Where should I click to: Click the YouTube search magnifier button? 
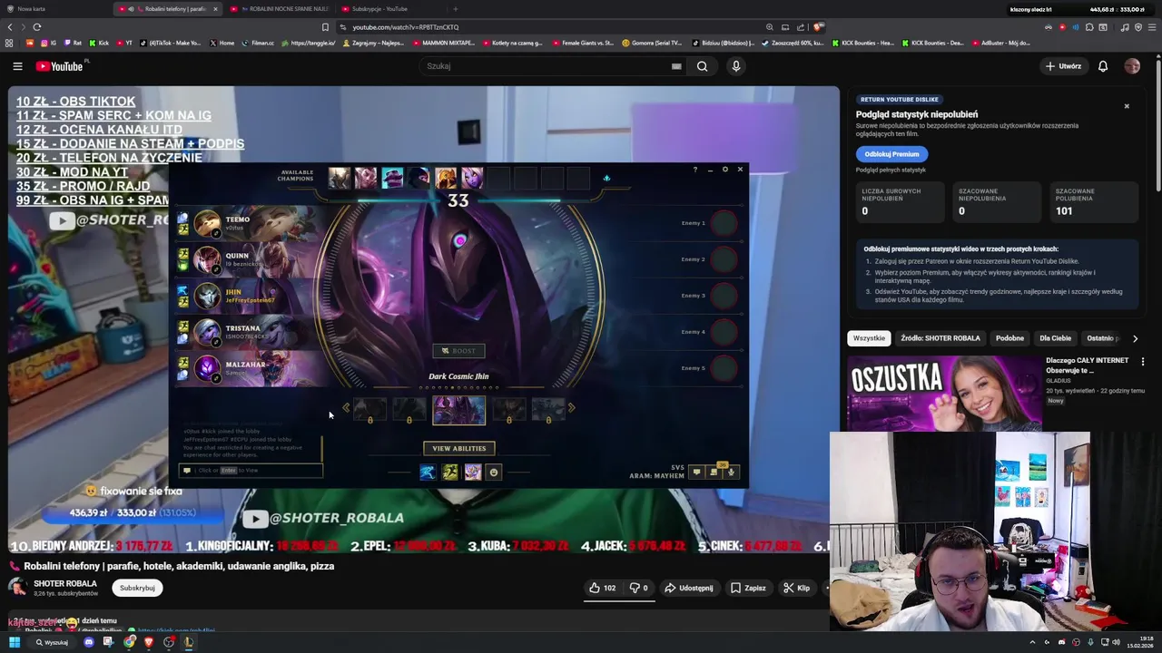[702, 66]
